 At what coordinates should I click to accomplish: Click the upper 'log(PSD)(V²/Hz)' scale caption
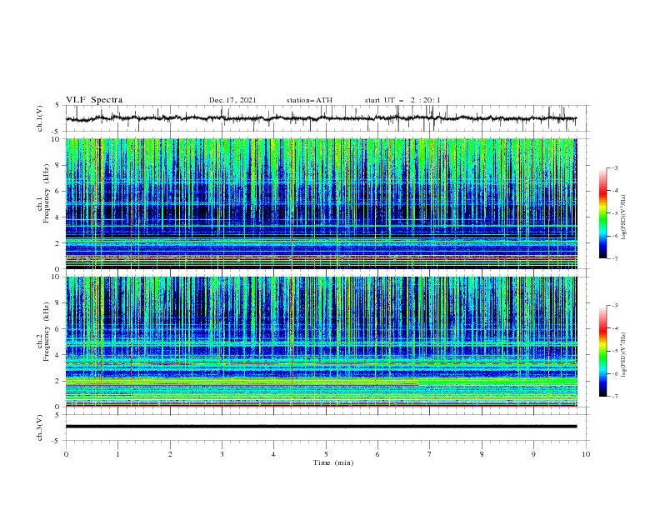pyautogui.click(x=625, y=217)
